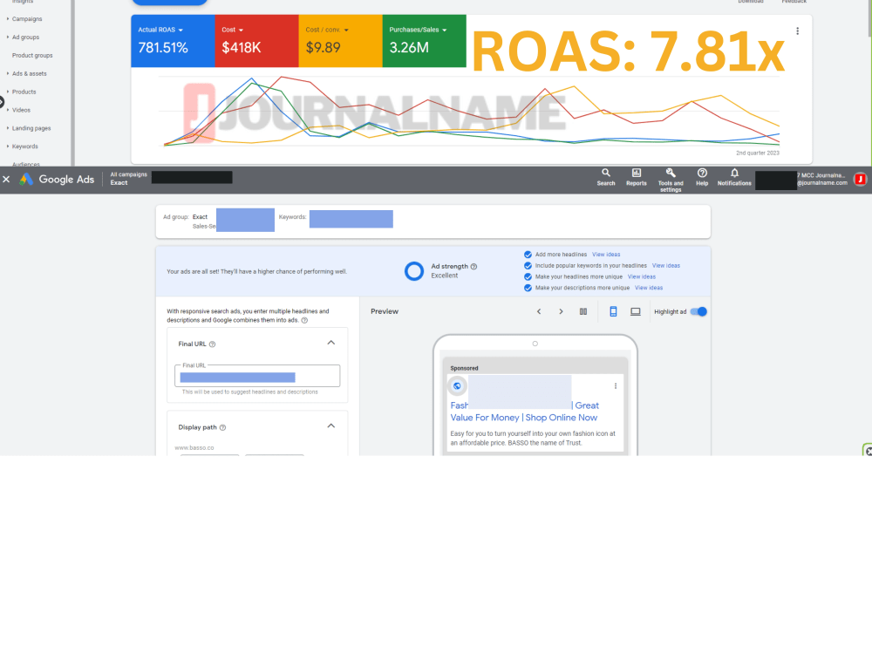
Task: Click the Sponsored label in the preview
Action: click(x=465, y=368)
